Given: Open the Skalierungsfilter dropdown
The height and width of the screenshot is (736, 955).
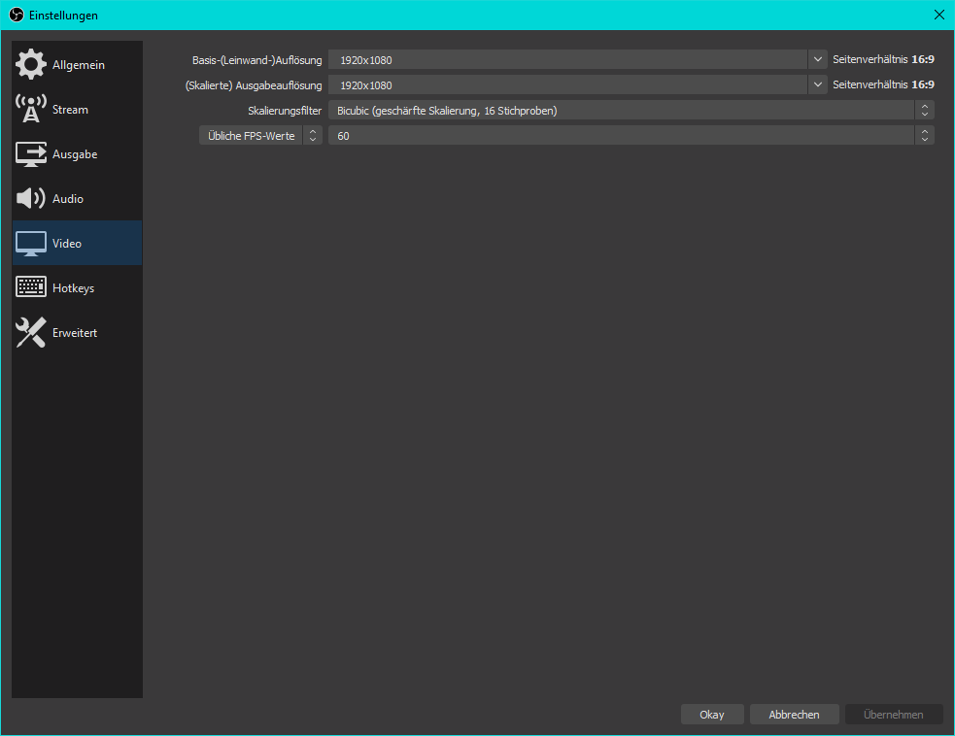Looking at the screenshot, I should click(631, 110).
